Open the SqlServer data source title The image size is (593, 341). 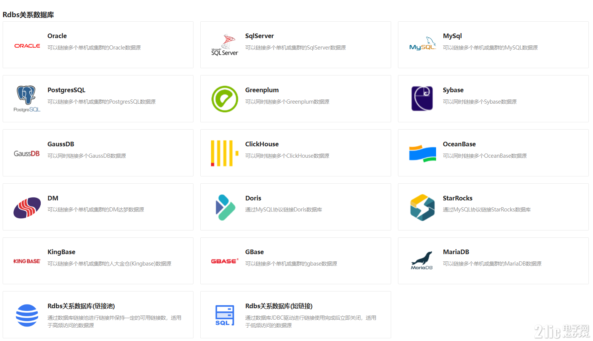click(259, 36)
